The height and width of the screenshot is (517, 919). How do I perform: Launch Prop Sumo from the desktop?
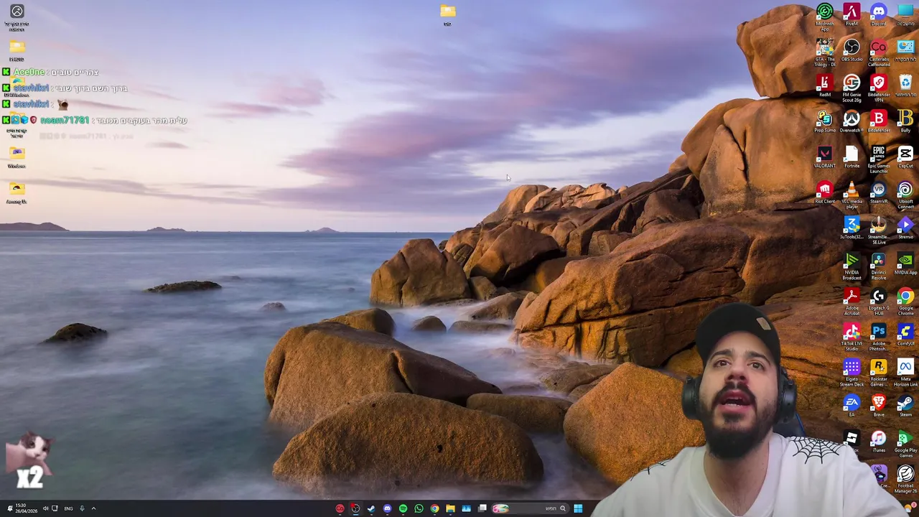(825, 122)
